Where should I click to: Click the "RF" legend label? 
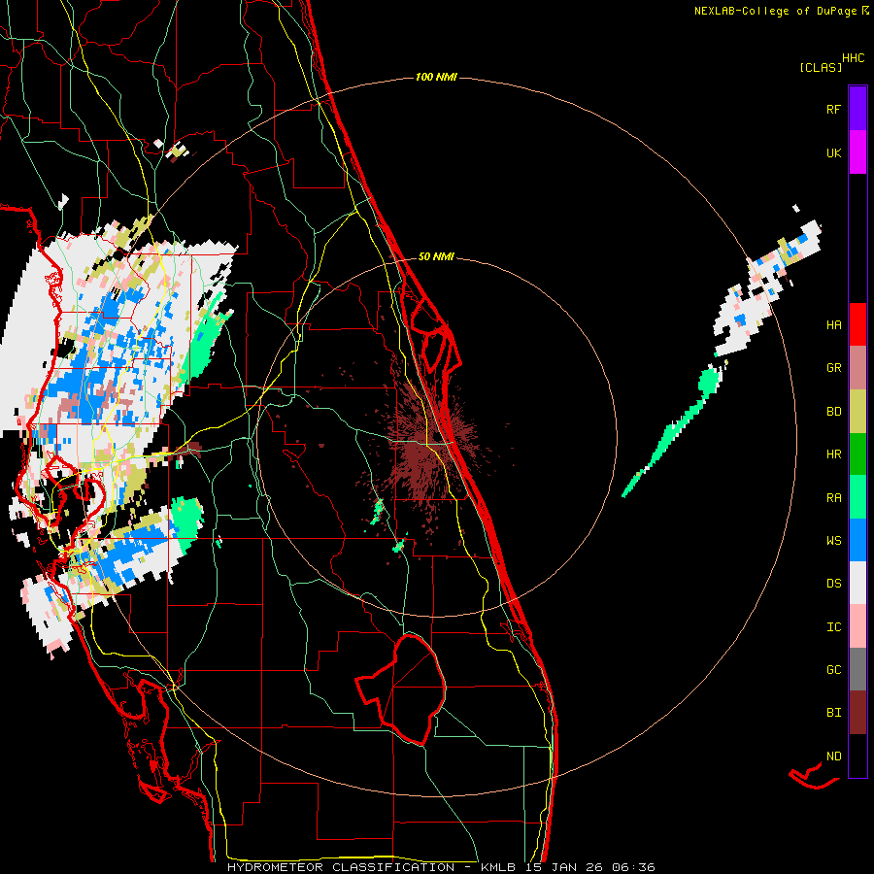(x=833, y=109)
